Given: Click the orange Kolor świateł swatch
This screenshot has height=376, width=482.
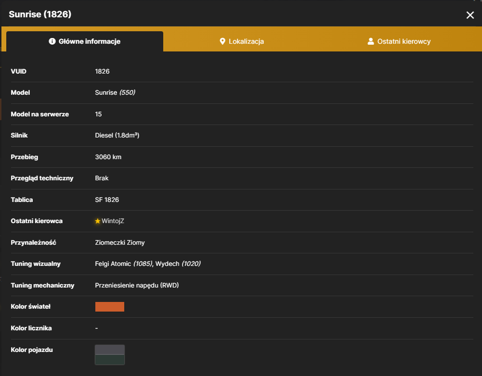Looking at the screenshot, I should point(110,307).
